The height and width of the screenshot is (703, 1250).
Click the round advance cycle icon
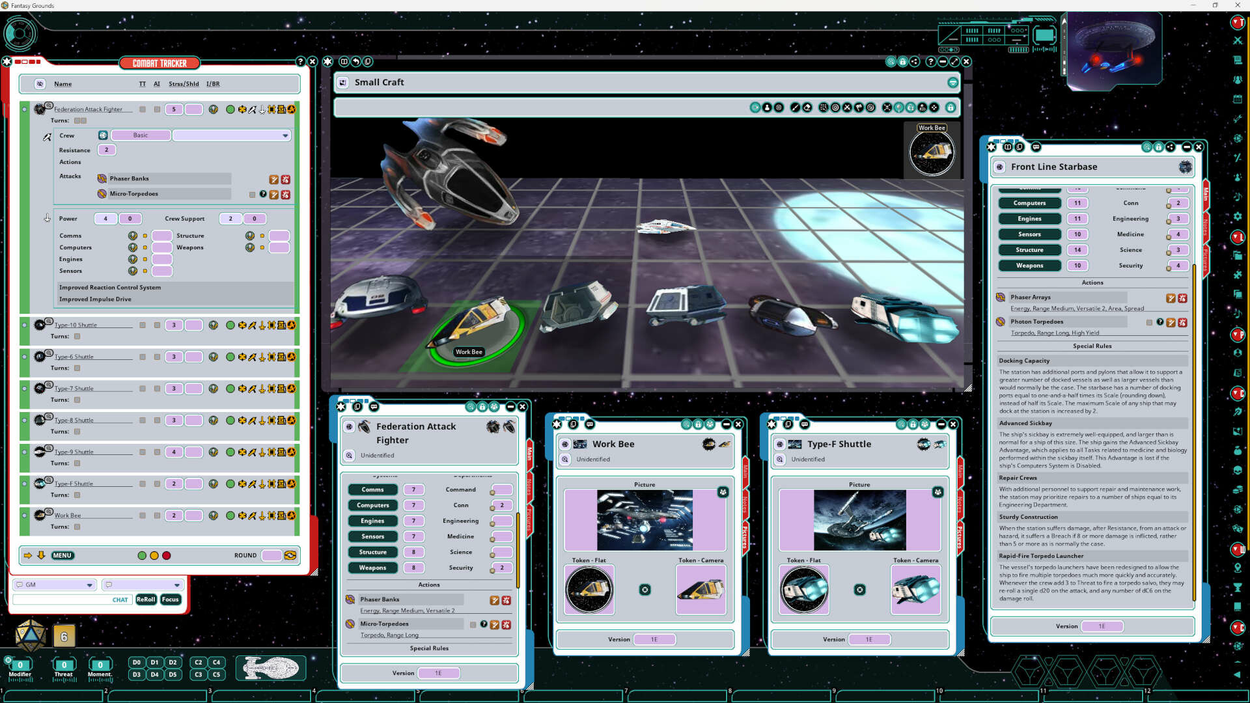(x=290, y=555)
